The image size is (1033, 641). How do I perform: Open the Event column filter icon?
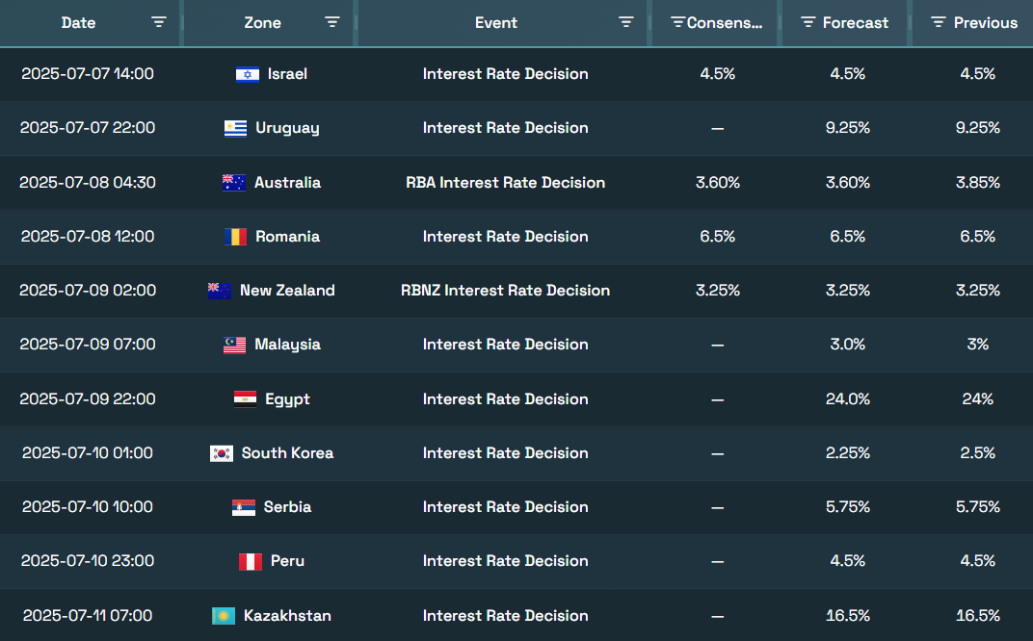click(625, 22)
